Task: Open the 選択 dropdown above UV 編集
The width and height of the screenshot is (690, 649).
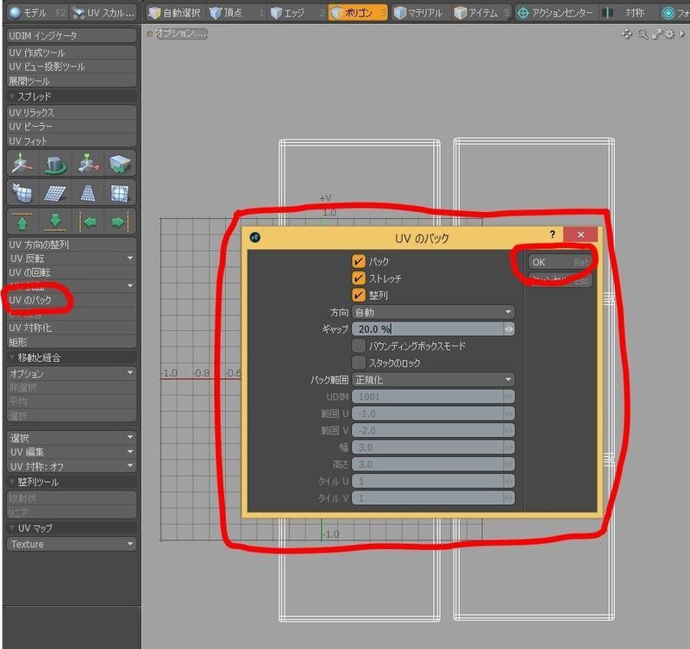Action: [x=72, y=438]
